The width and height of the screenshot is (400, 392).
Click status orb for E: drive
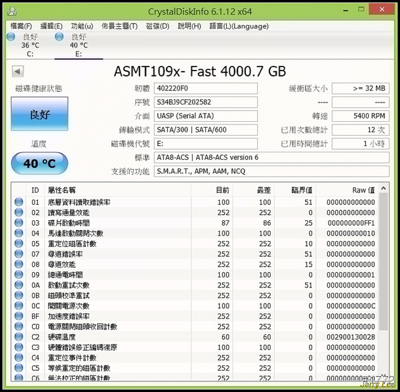click(59, 37)
